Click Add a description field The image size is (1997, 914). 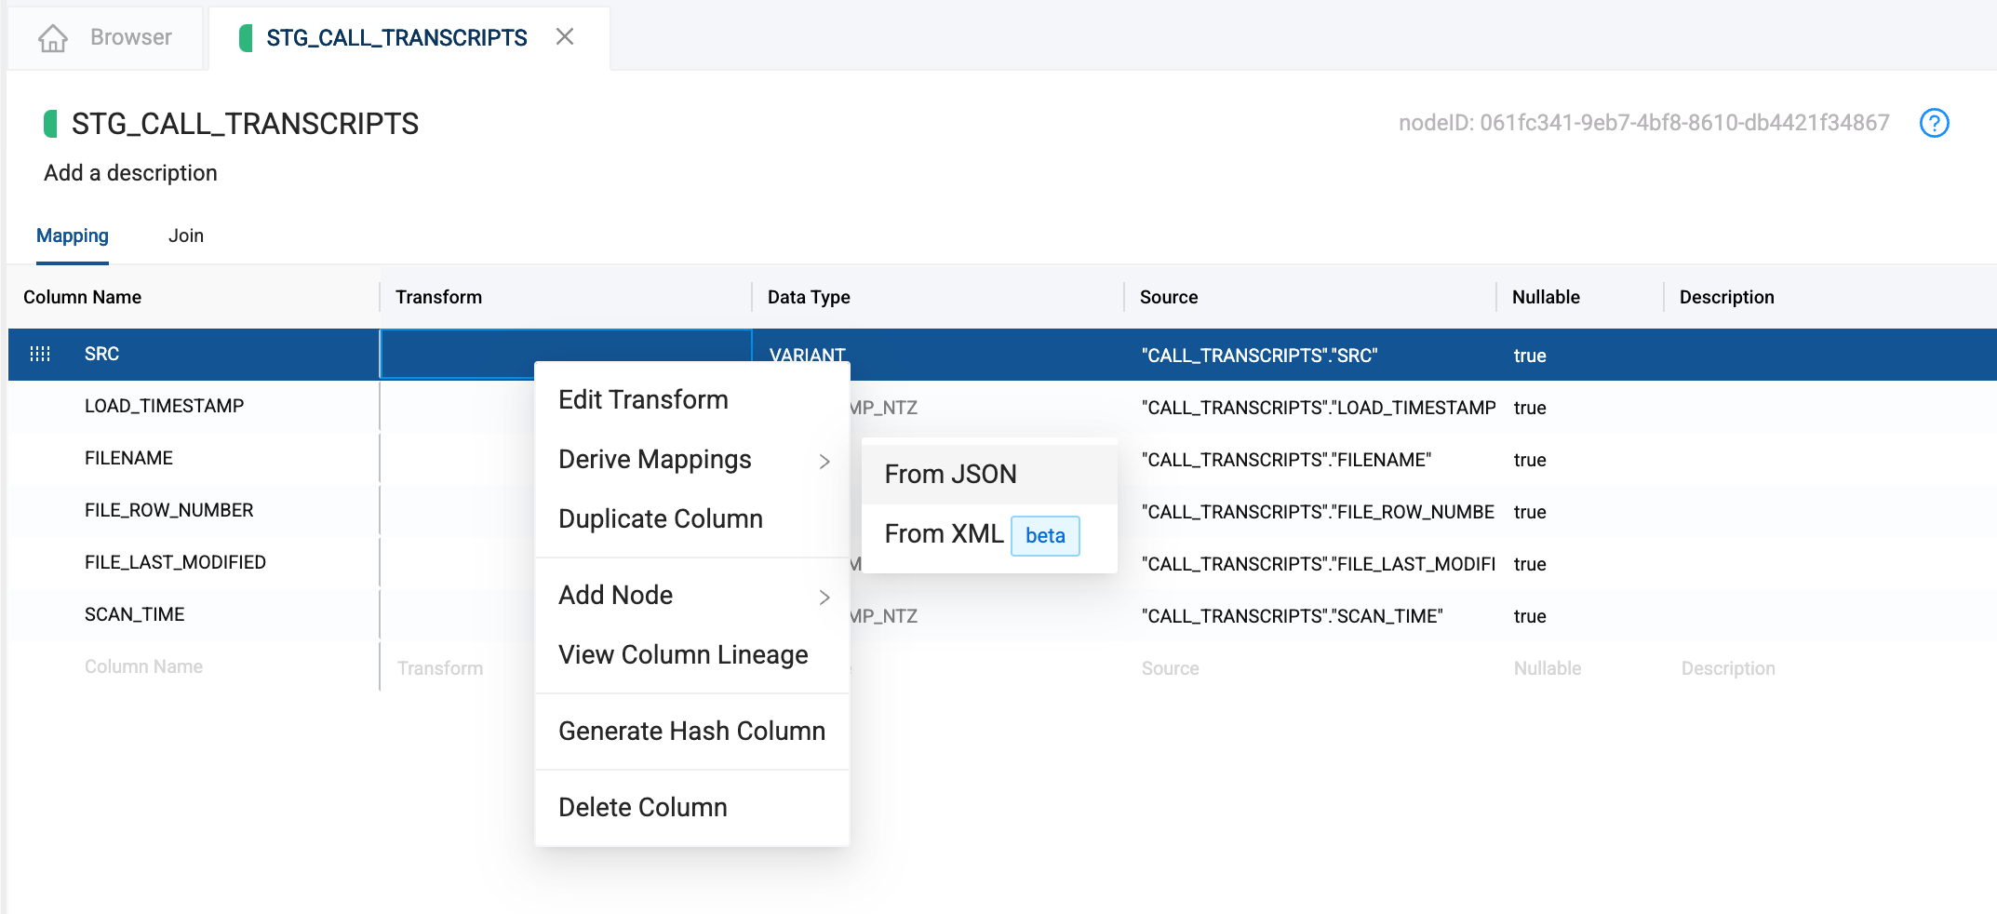130,173
